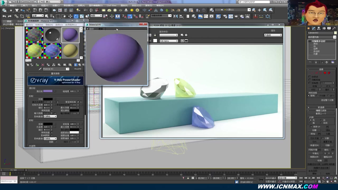
Task: Open the Modify tab in command panel
Action: [314, 28]
